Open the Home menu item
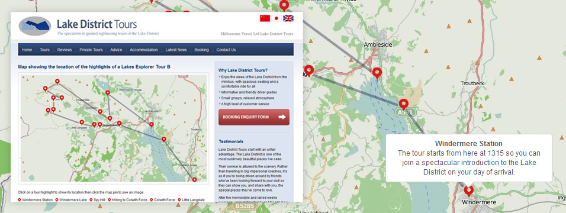Viewport: 566px width, 213px height. coord(27,50)
